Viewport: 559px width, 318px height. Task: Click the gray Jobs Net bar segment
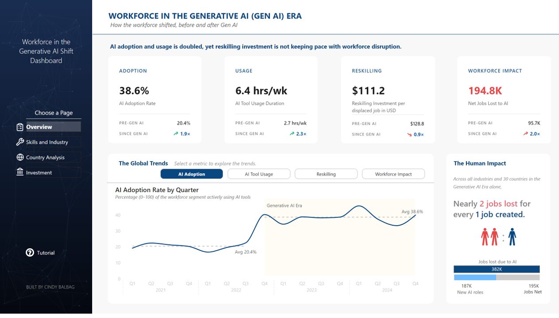coord(518,277)
